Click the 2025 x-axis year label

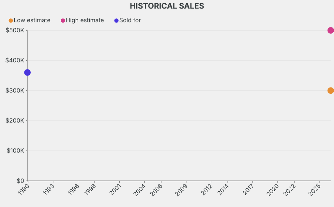[315, 189]
